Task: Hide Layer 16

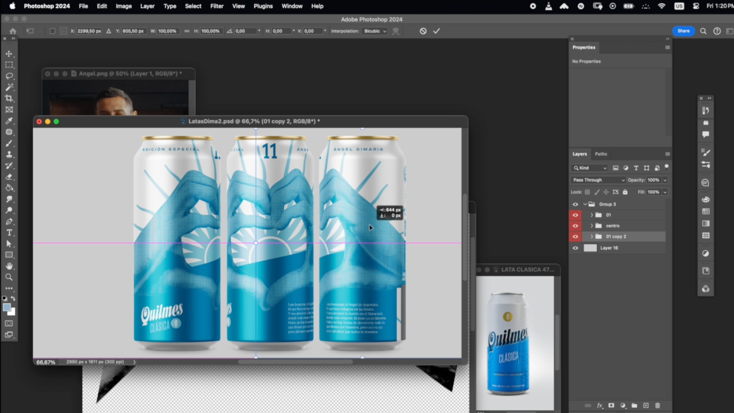Action: point(575,248)
